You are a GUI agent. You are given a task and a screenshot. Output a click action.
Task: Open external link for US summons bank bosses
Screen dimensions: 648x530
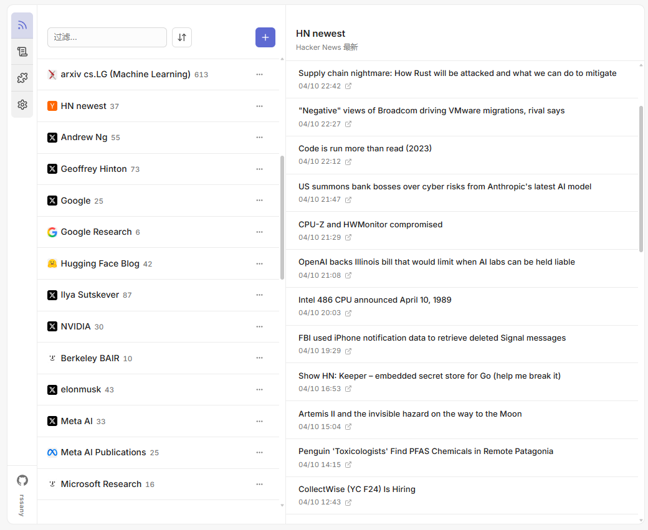point(348,200)
